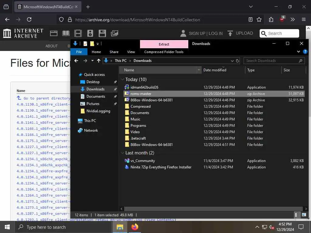Screen dimensions: 311x233
Task: Unpin Downloads from Quick access
Action: (115, 89)
